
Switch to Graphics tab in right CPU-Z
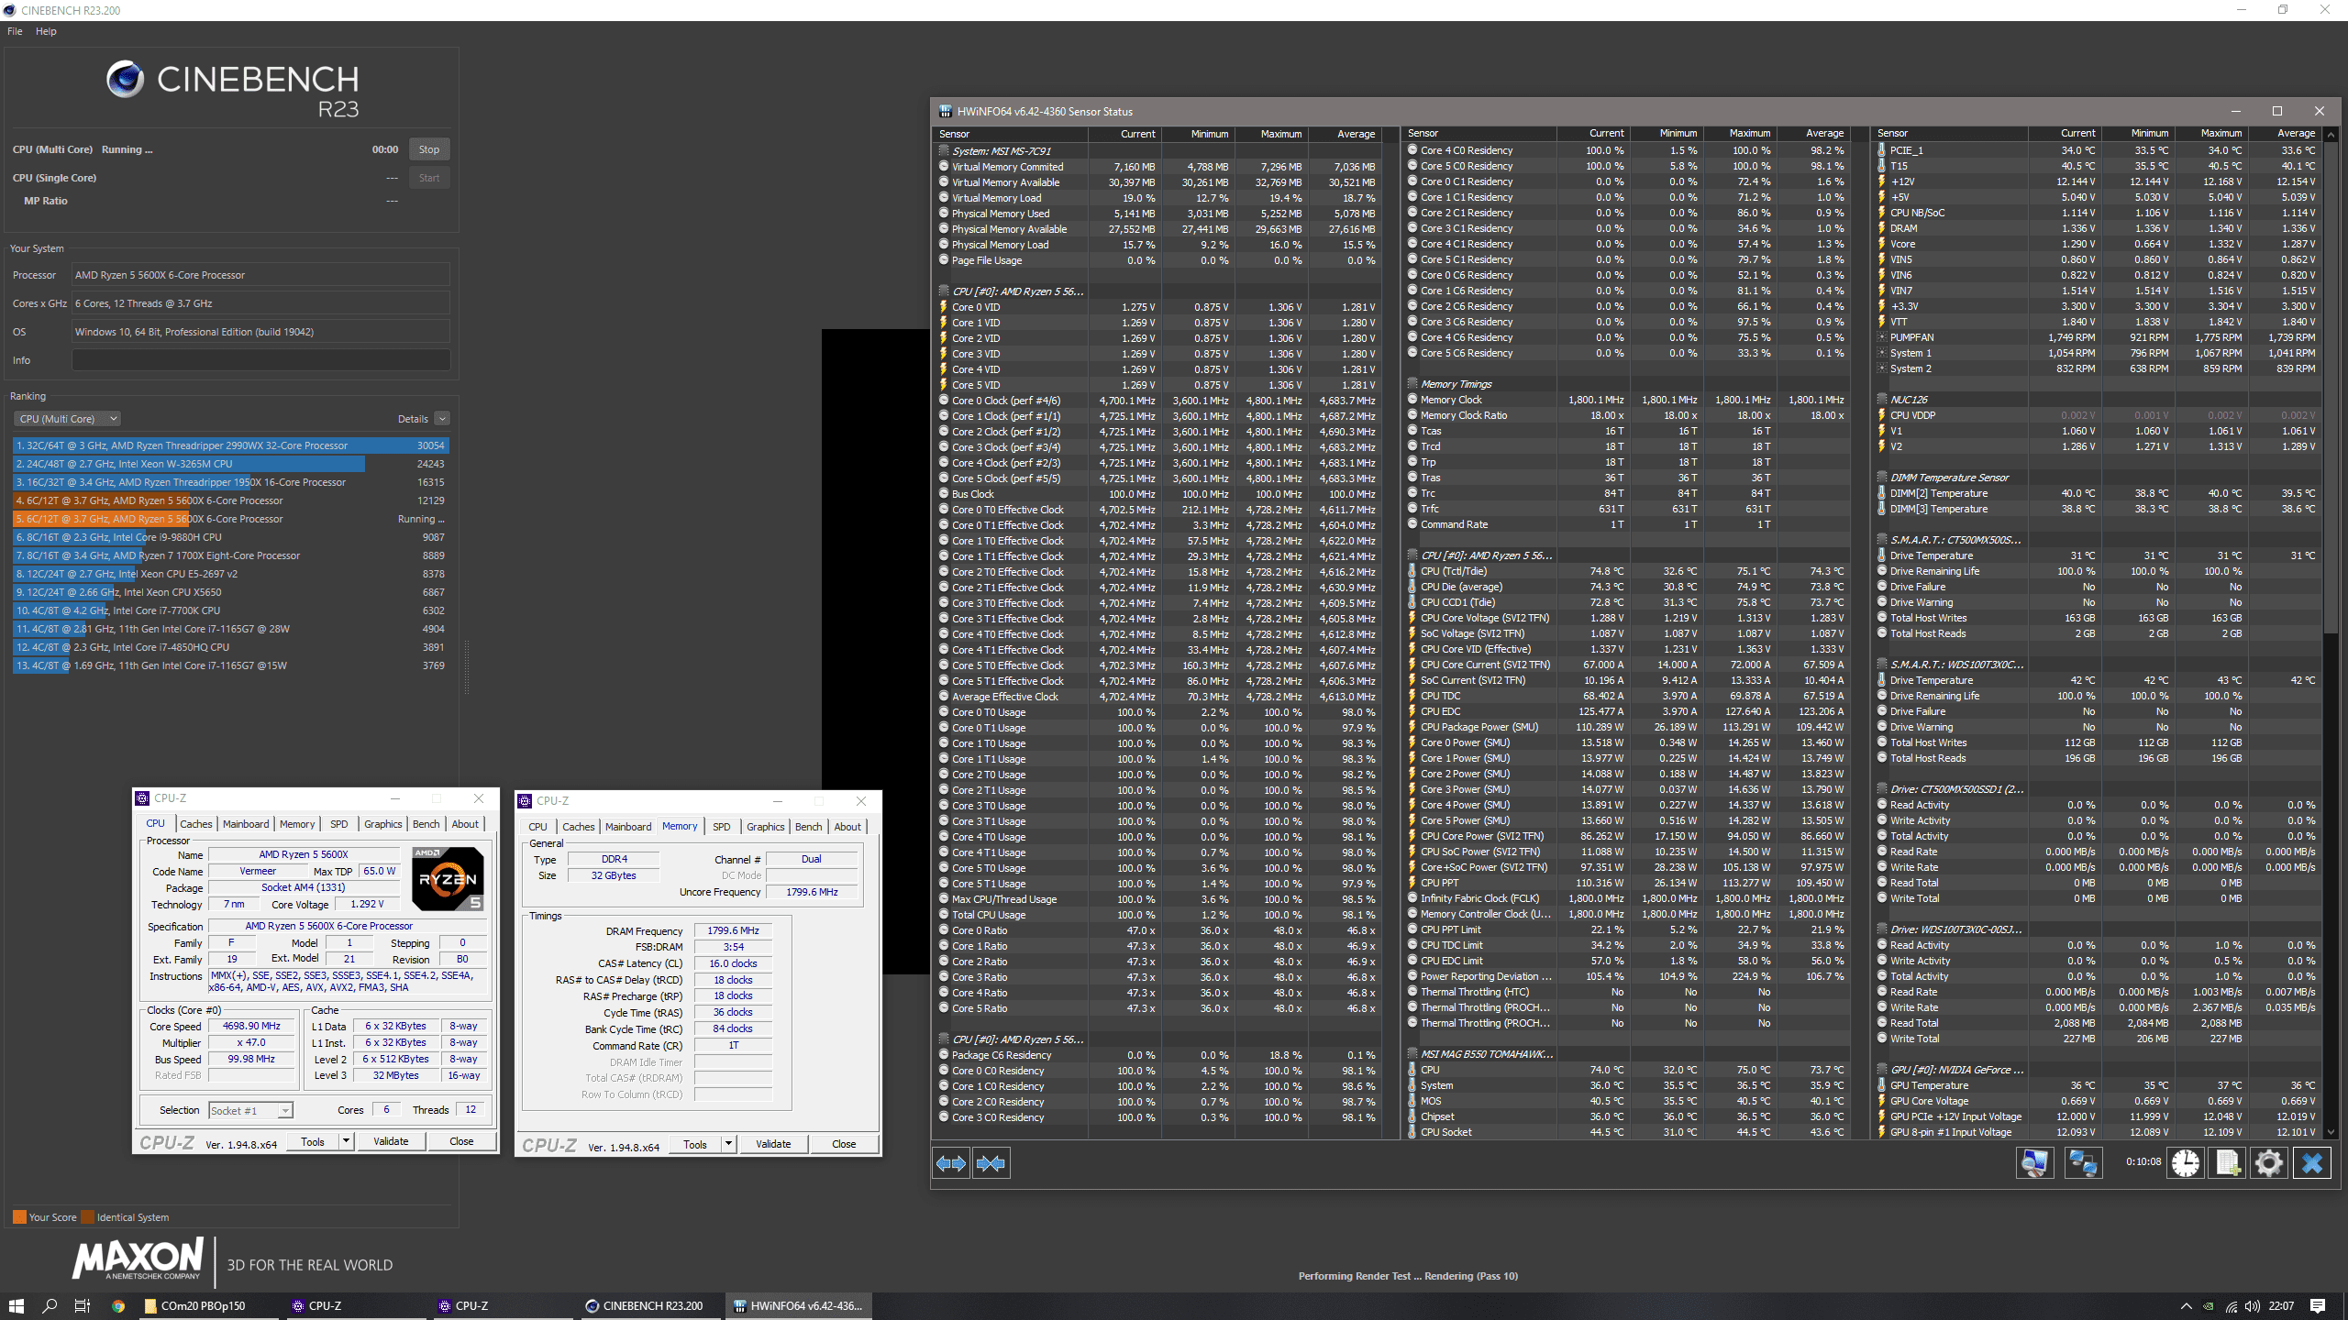click(765, 827)
